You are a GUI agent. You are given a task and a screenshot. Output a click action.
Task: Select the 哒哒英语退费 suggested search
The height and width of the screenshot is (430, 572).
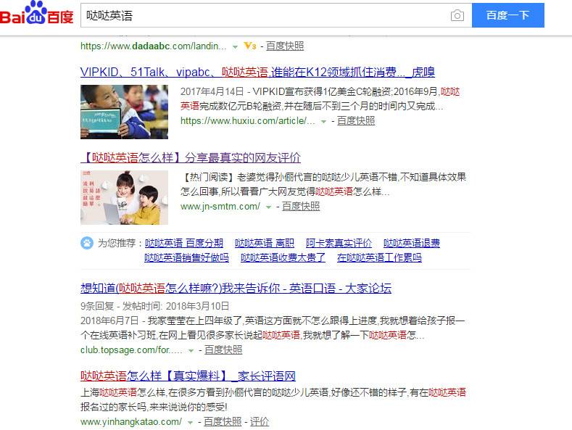point(412,243)
